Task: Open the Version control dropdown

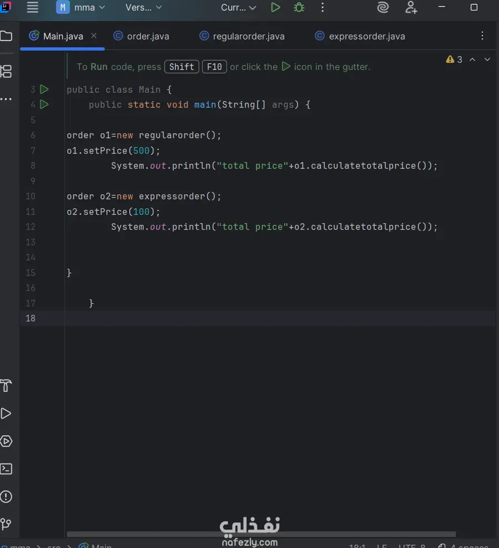Action: point(143,7)
